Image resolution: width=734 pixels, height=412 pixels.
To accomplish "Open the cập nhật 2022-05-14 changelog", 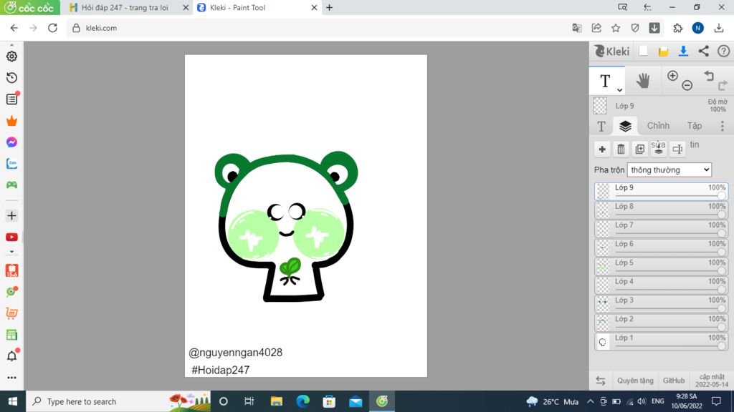I will pos(712,381).
